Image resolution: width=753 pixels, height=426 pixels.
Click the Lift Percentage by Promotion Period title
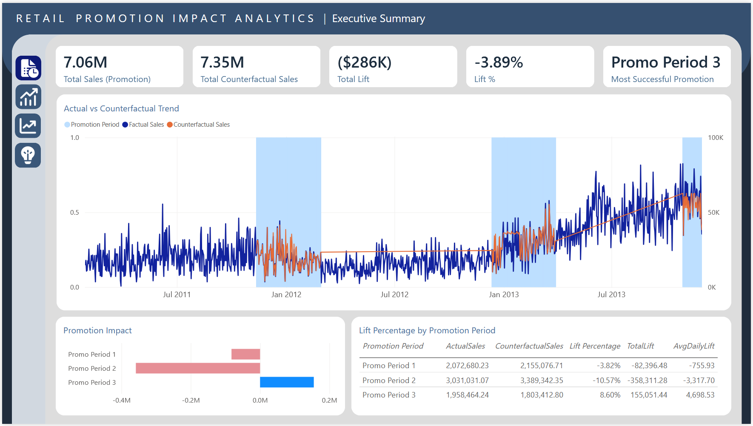pos(427,330)
